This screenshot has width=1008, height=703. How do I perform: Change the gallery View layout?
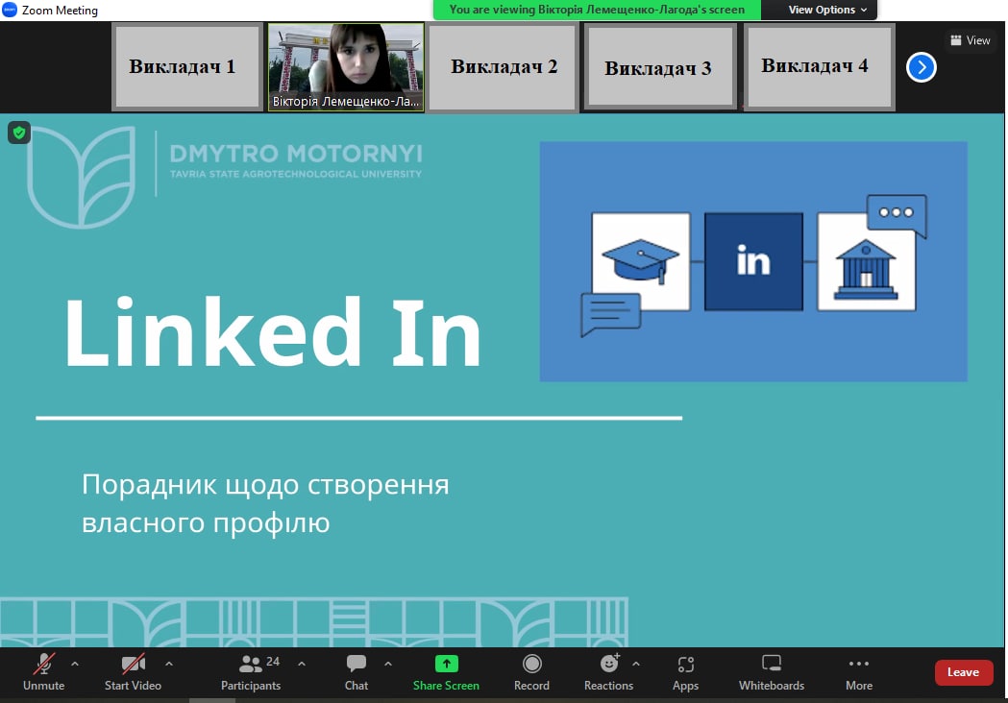(x=971, y=39)
